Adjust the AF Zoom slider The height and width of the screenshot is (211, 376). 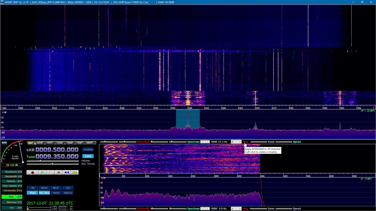pos(258,209)
